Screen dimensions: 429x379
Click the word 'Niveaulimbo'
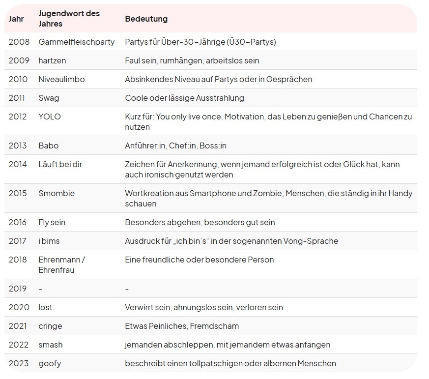(61, 79)
